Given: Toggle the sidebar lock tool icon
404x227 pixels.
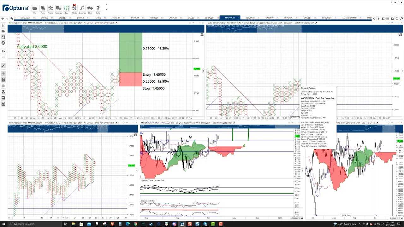Looking at the screenshot, I should tap(3, 80).
